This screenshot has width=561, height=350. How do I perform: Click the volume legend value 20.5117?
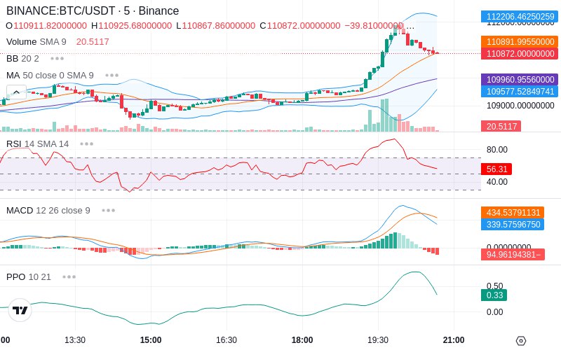[93, 42]
